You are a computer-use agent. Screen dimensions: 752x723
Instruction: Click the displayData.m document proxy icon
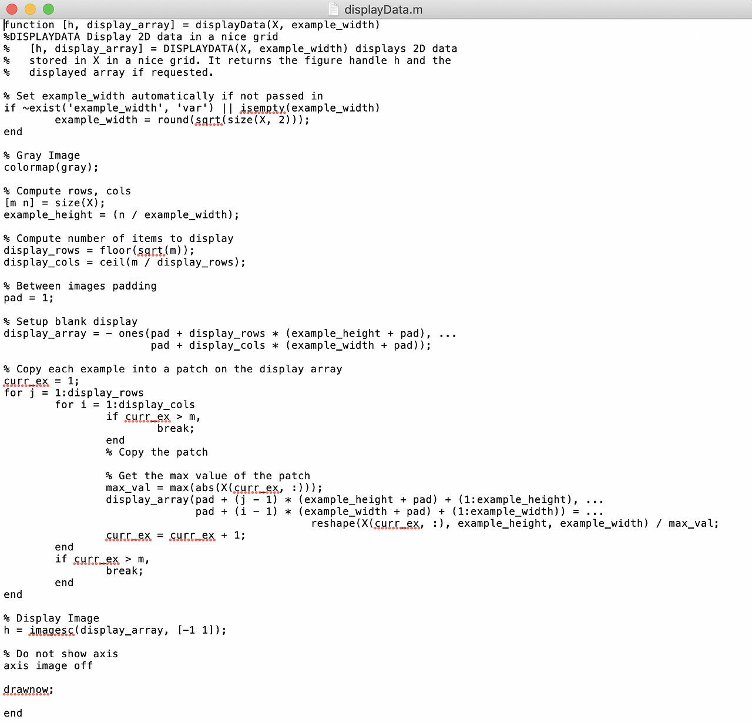[333, 9]
